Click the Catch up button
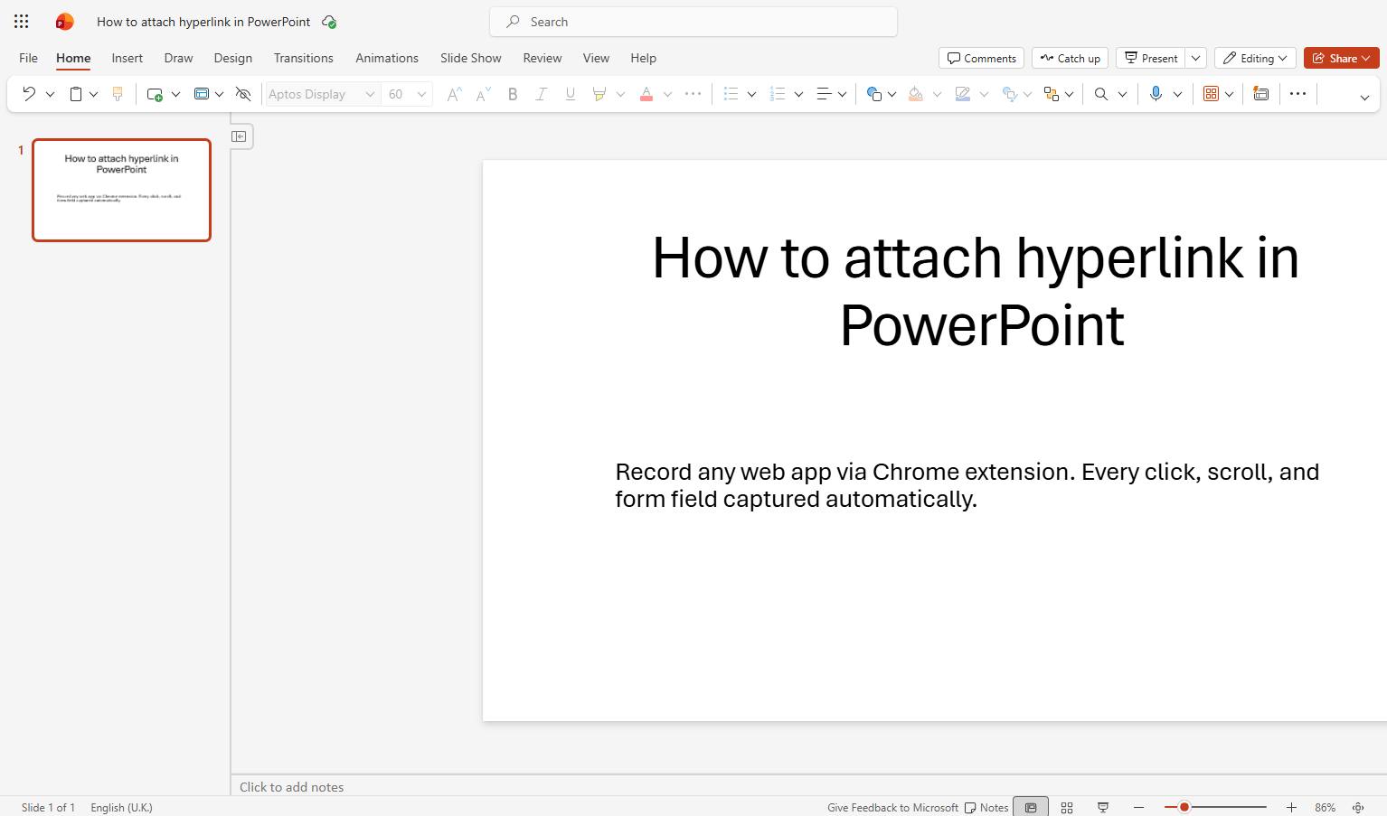 [1071, 58]
